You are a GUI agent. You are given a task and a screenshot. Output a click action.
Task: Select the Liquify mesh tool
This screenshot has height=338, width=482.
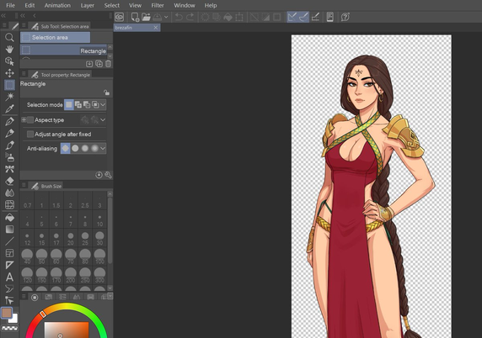(x=9, y=204)
